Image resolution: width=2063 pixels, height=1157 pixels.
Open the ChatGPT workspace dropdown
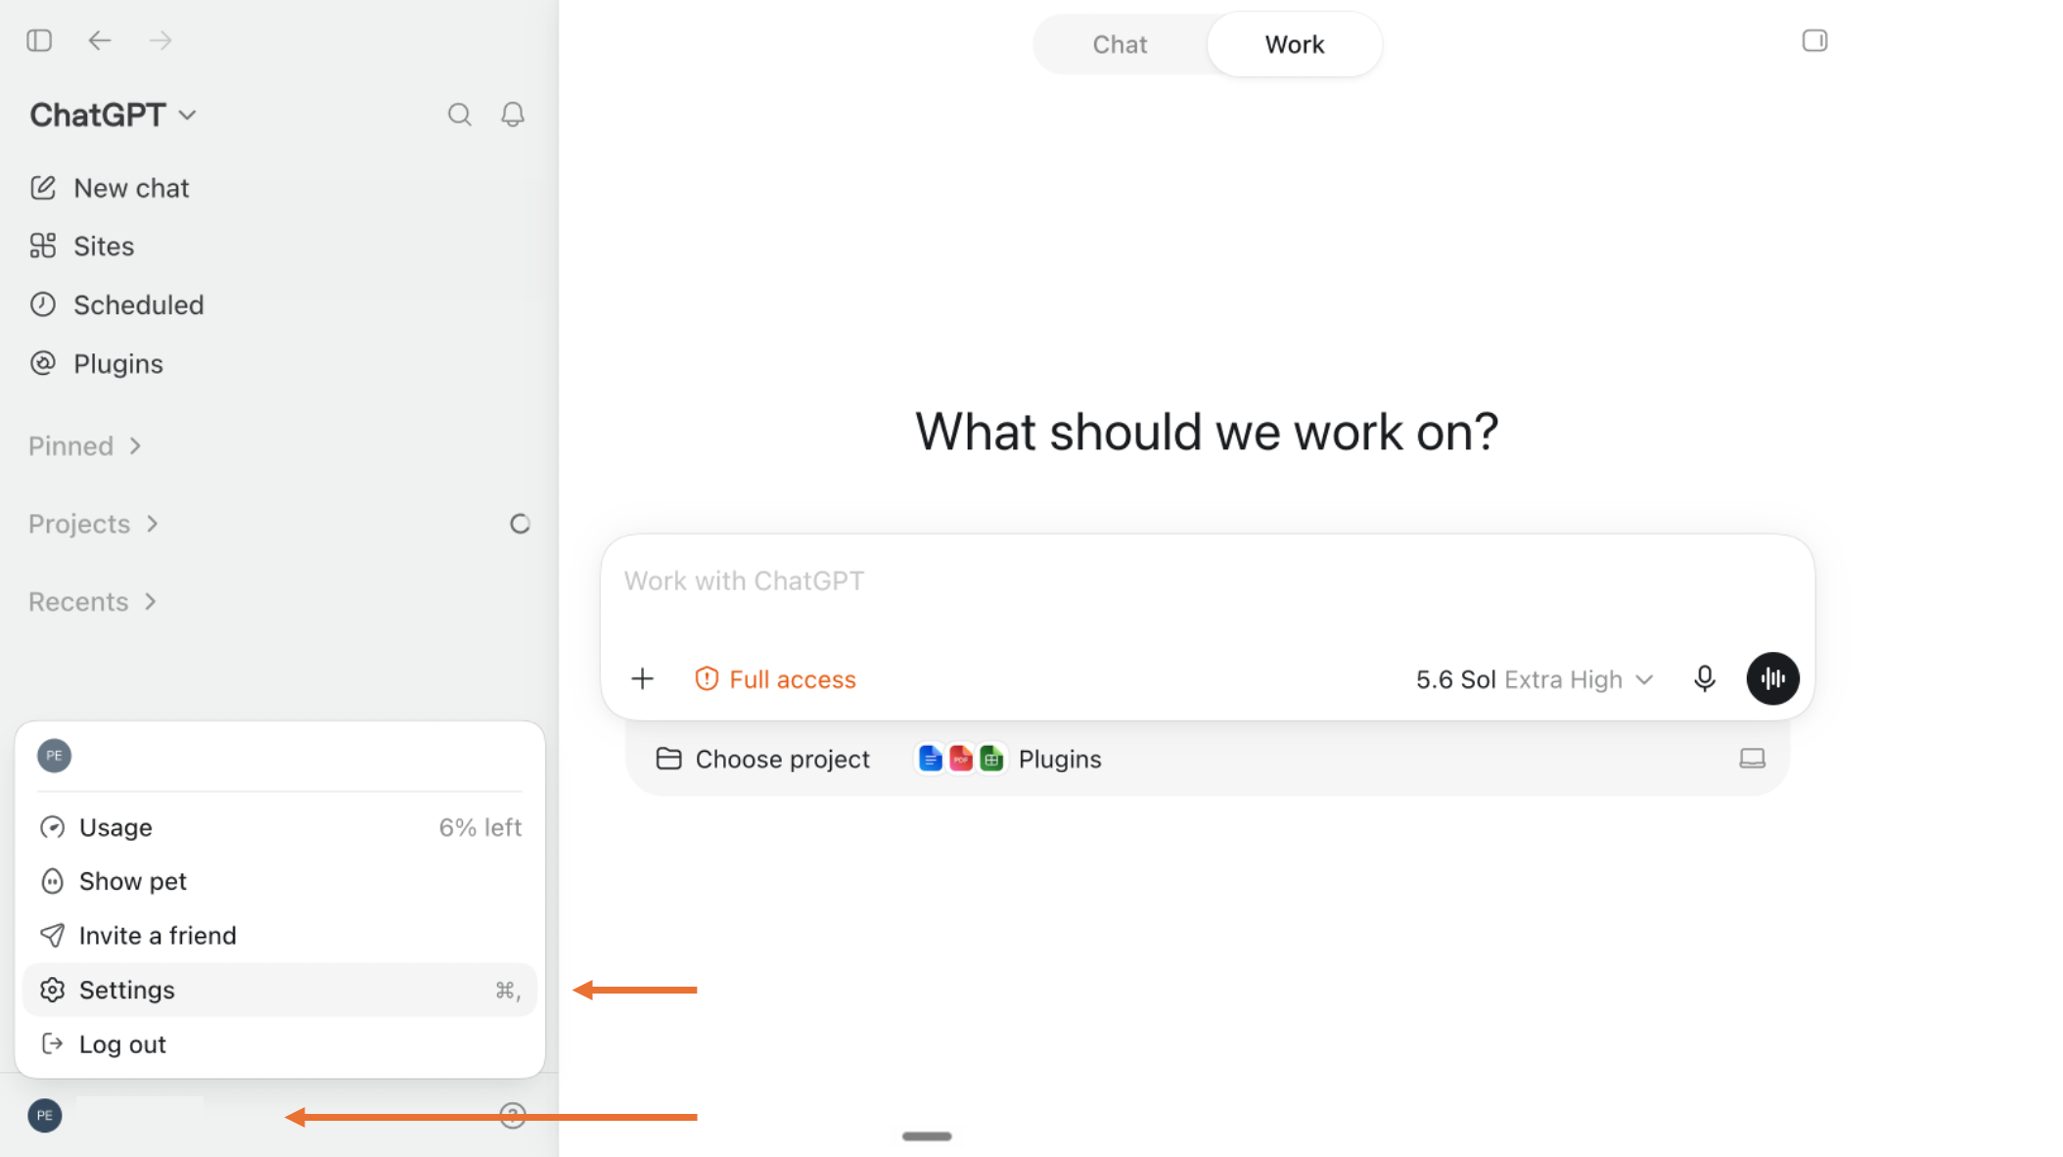pos(113,115)
